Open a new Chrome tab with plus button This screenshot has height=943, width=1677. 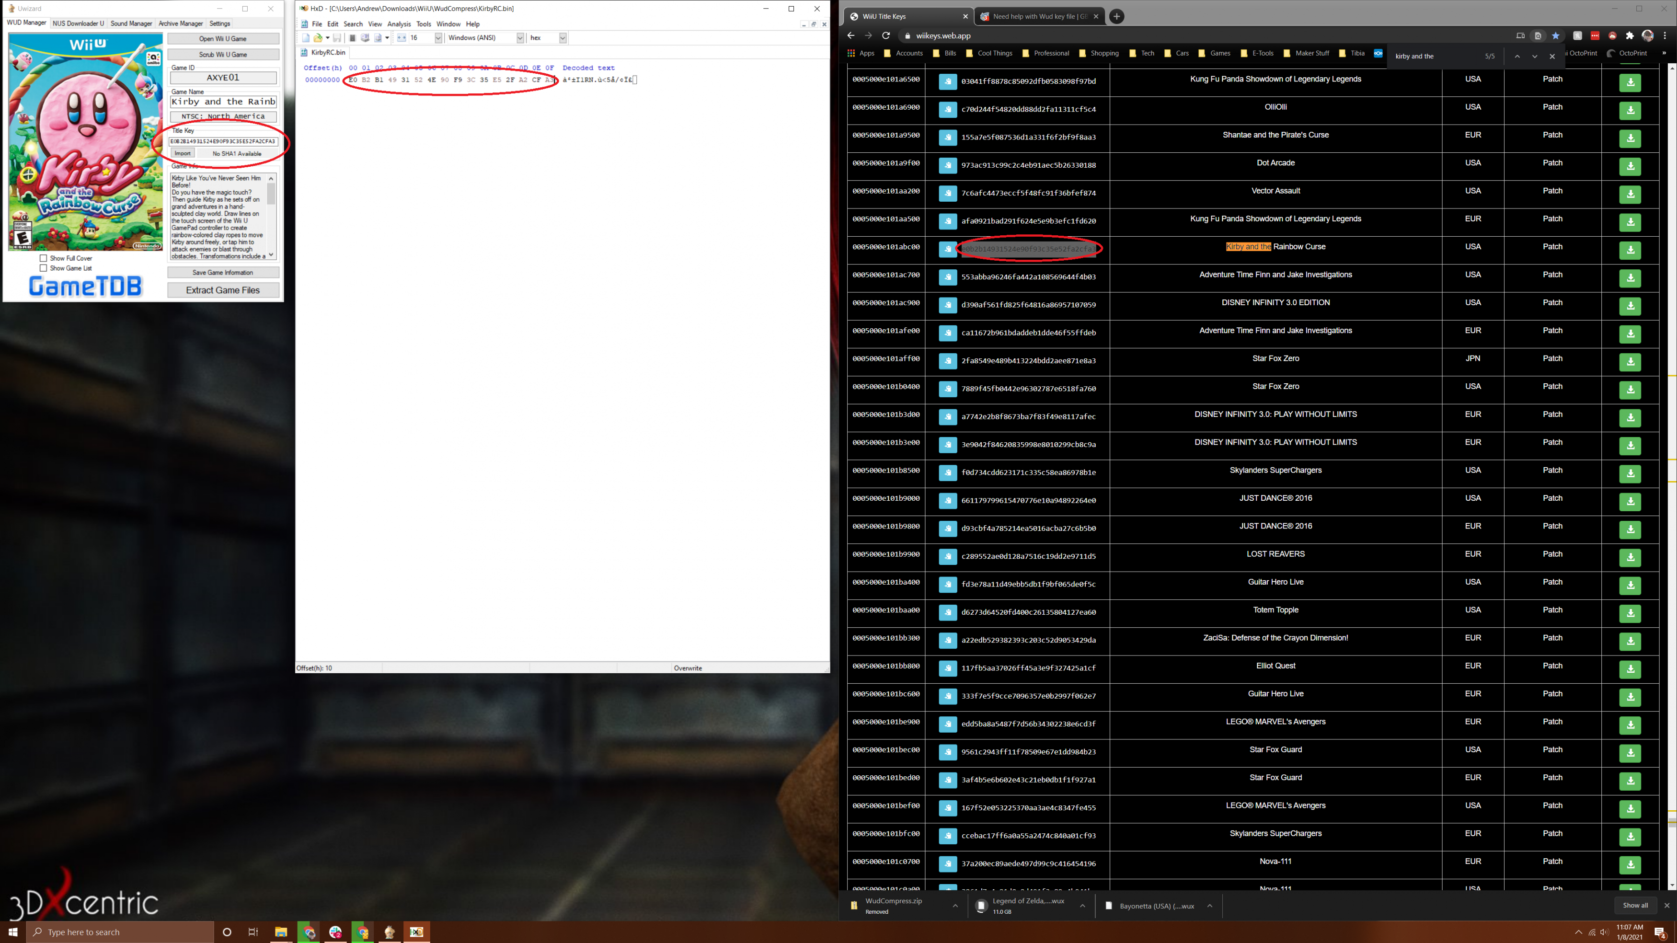1116,16
